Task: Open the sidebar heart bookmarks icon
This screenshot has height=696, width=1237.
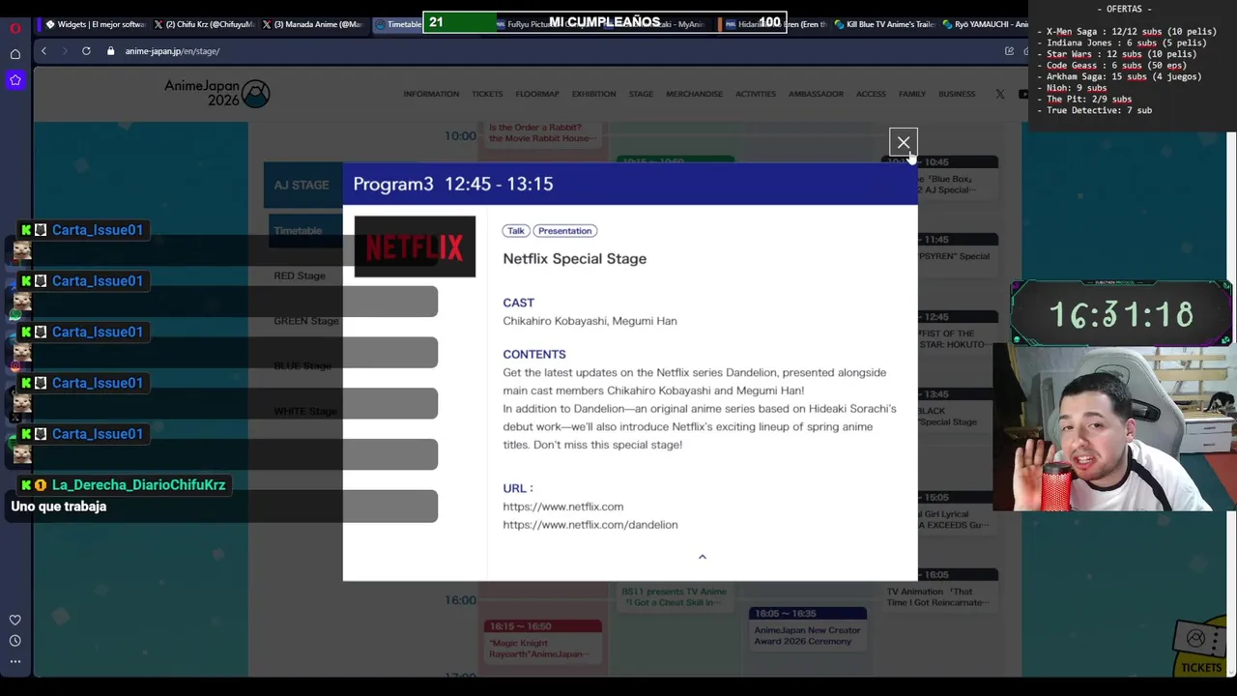Action: click(14, 620)
